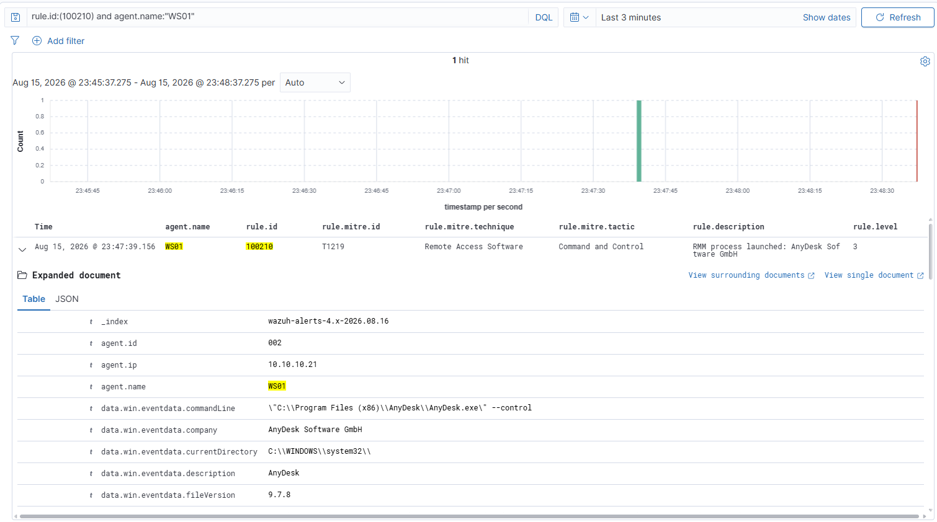The image size is (937, 522).
Task: Click the rule.level column header
Action: coord(876,227)
